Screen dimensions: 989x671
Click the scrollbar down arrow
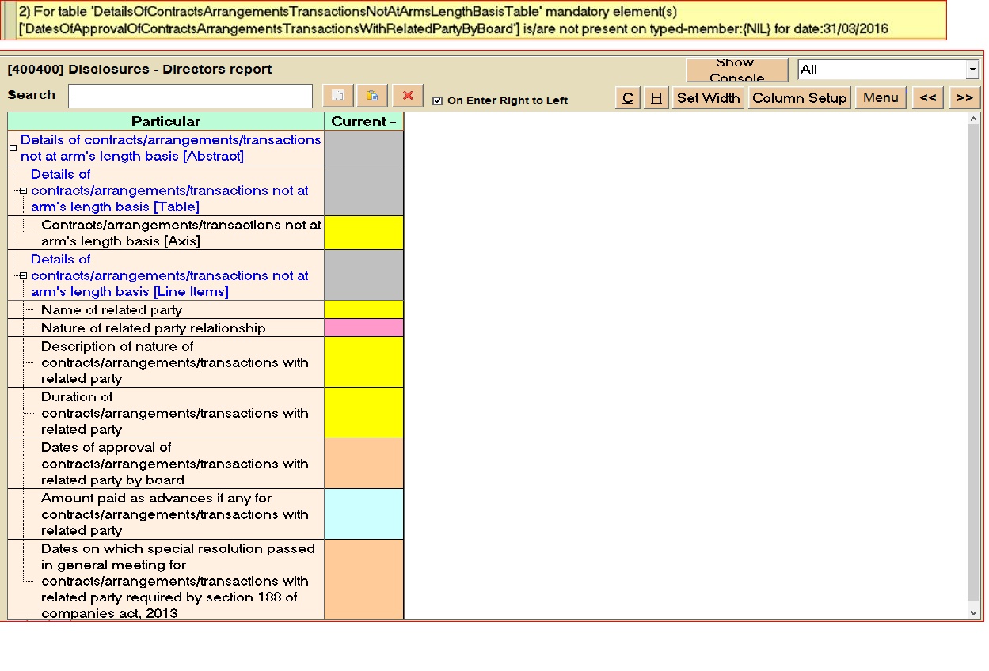973,612
